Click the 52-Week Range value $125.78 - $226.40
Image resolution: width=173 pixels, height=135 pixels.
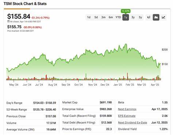[45, 109]
